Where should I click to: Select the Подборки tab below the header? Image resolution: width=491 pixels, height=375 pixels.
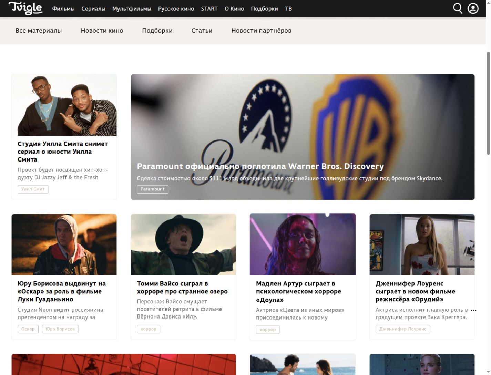[157, 31]
